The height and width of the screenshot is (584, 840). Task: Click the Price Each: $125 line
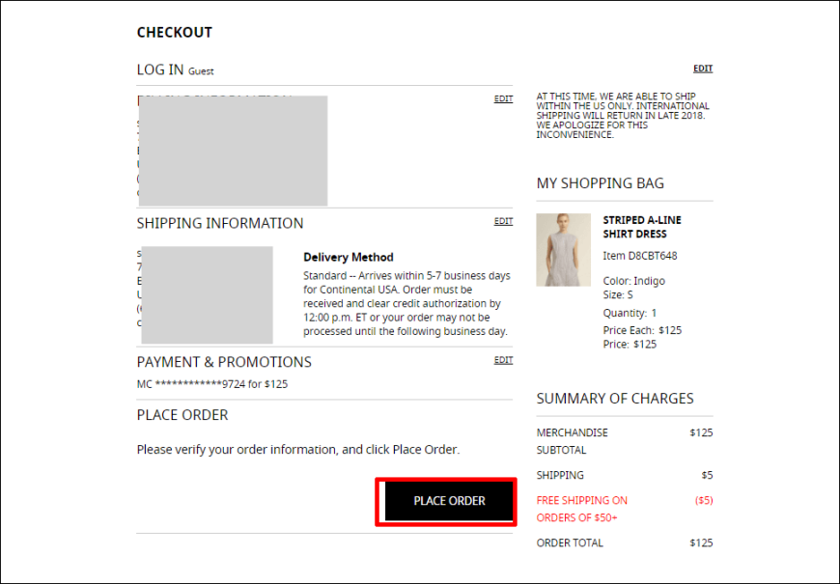(x=642, y=330)
